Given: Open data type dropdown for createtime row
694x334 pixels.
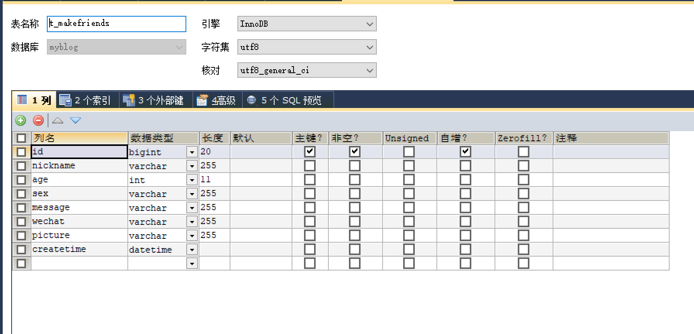Looking at the screenshot, I should tap(192, 249).
